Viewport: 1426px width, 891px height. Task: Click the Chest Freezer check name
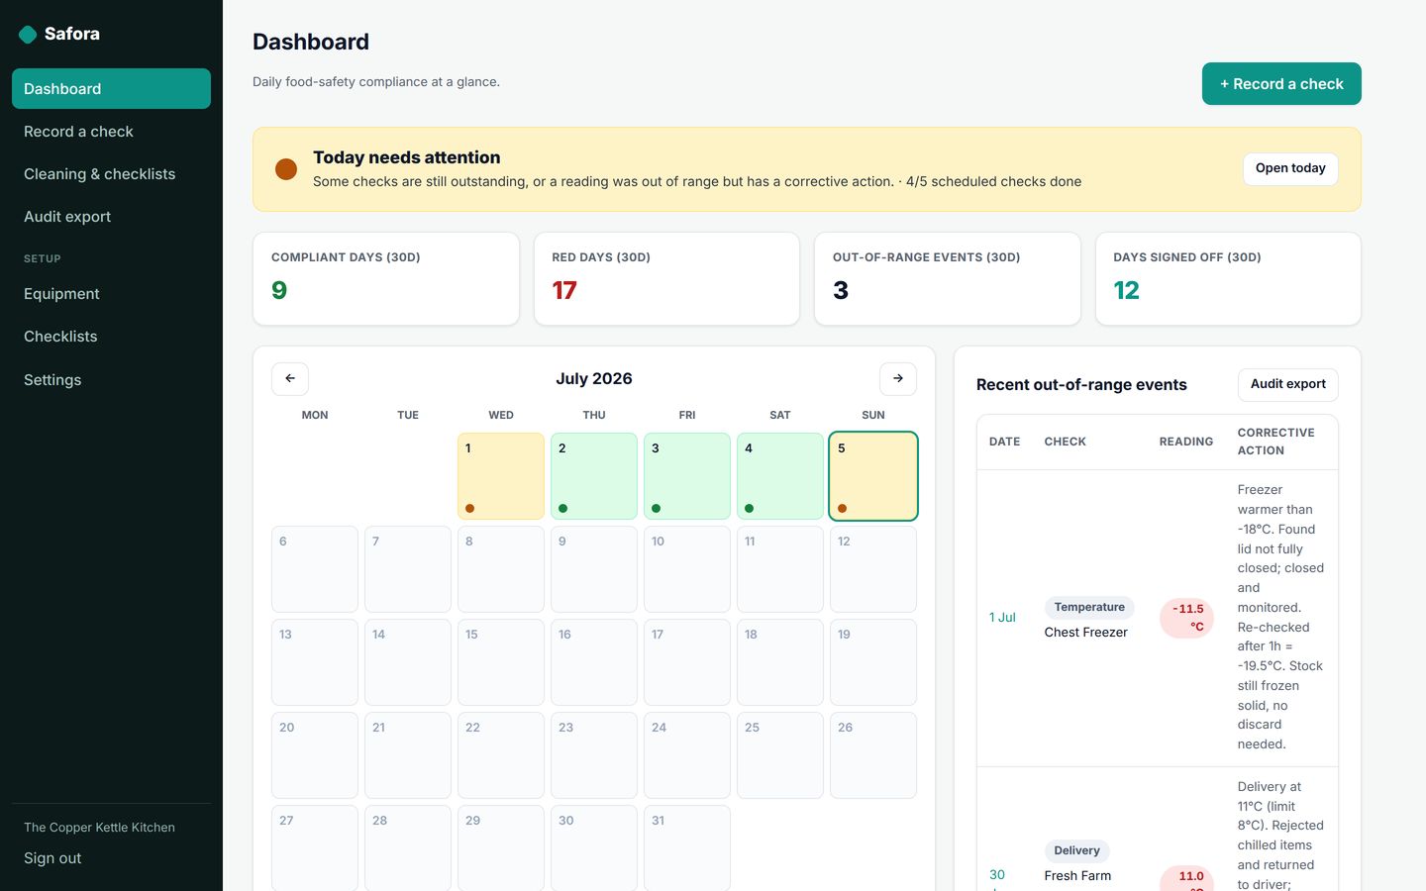click(x=1085, y=633)
